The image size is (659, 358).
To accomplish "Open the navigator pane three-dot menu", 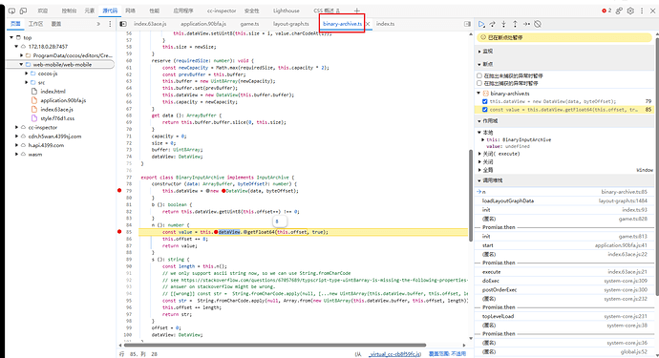I will (110, 24).
